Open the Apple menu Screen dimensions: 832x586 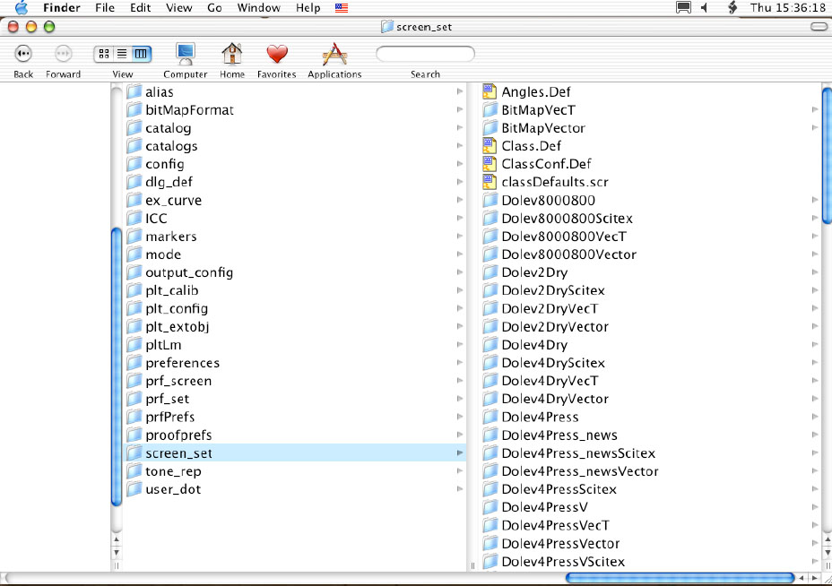tap(22, 7)
